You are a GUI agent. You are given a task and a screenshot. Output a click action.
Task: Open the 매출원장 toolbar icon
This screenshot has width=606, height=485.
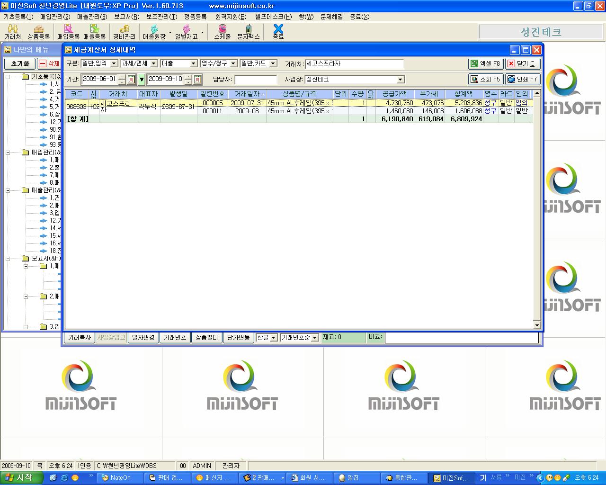[x=154, y=32]
